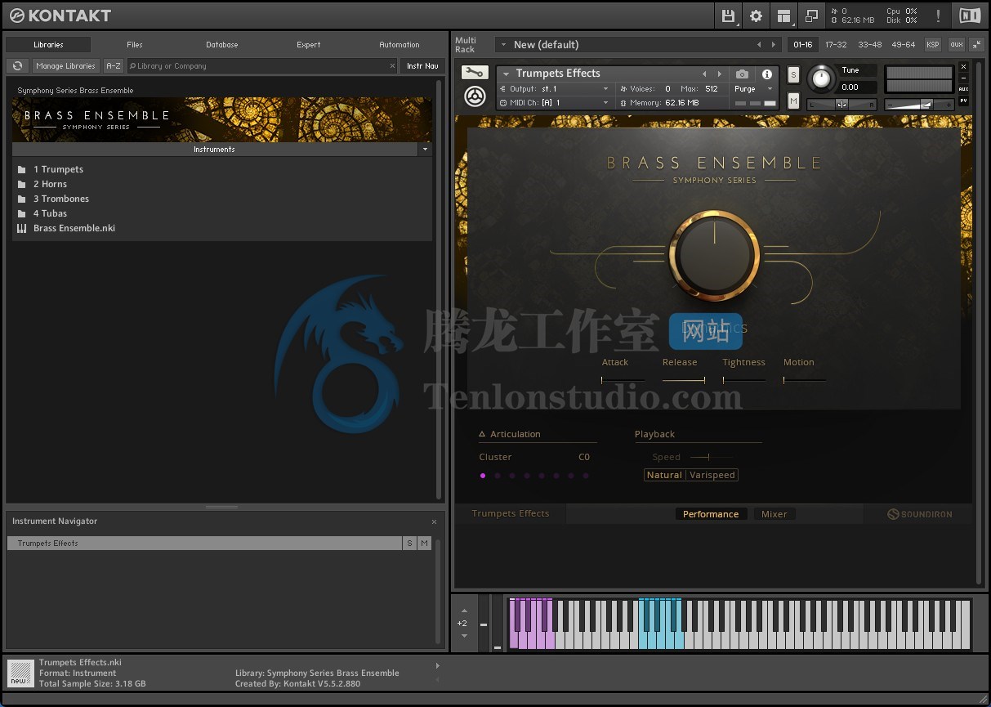This screenshot has height=707, width=991.
Task: Select Varispeed playback mode
Action: coord(712,475)
